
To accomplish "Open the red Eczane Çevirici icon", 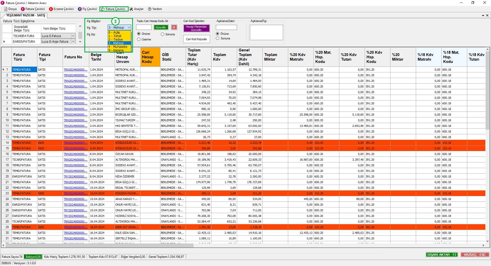I will (x=51, y=9).
